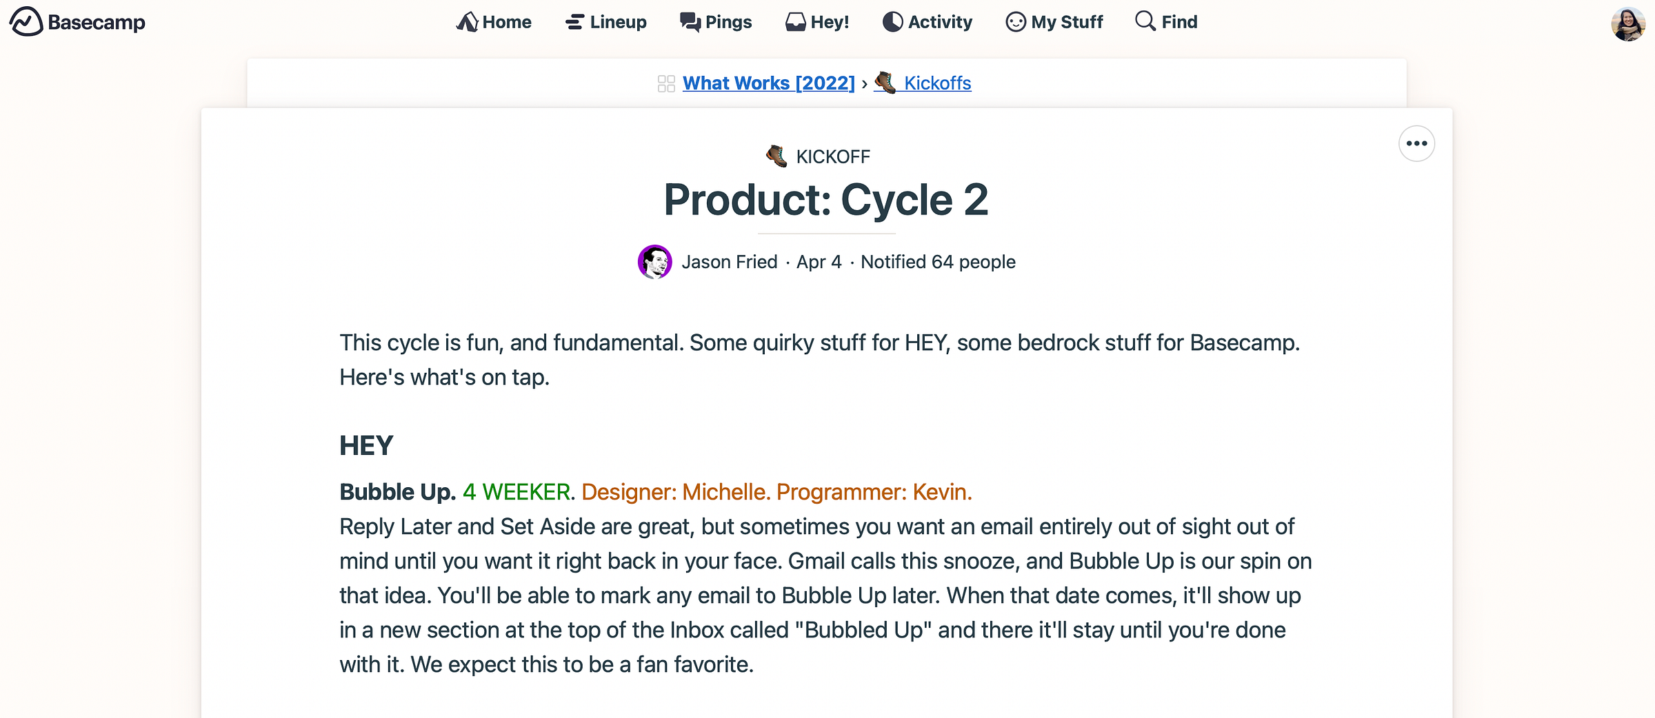Image resolution: width=1655 pixels, height=718 pixels.
Task: Click the My Stuff smiley icon
Action: [x=1015, y=22]
